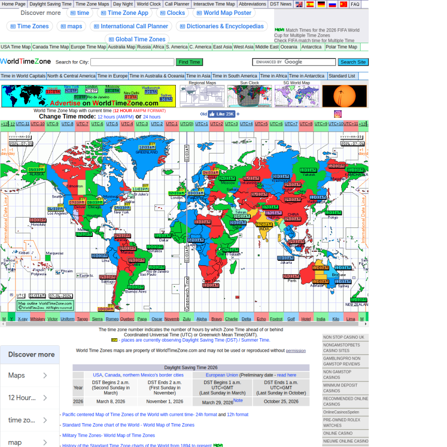
Task: Open the World Map Poster suggestion chip
Action: [224, 13]
